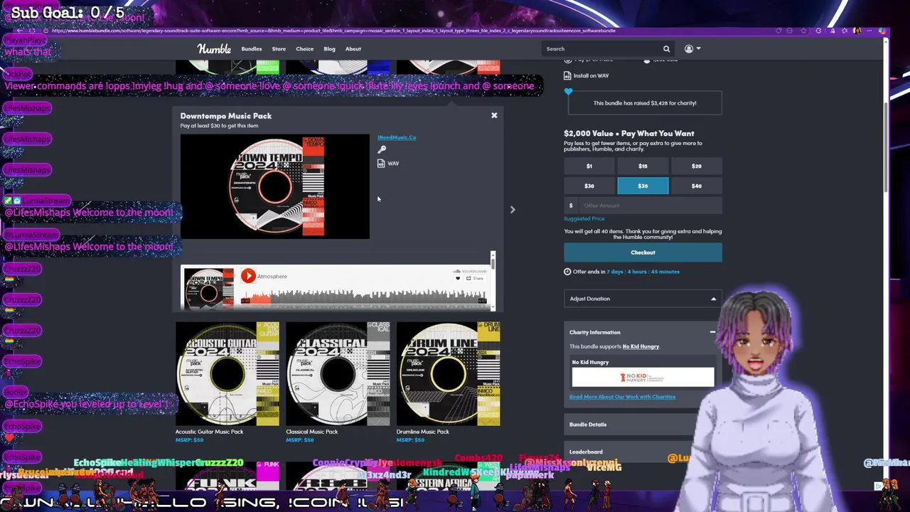Click the WAV file icon in popup
This screenshot has height=512, width=910.
(381, 164)
